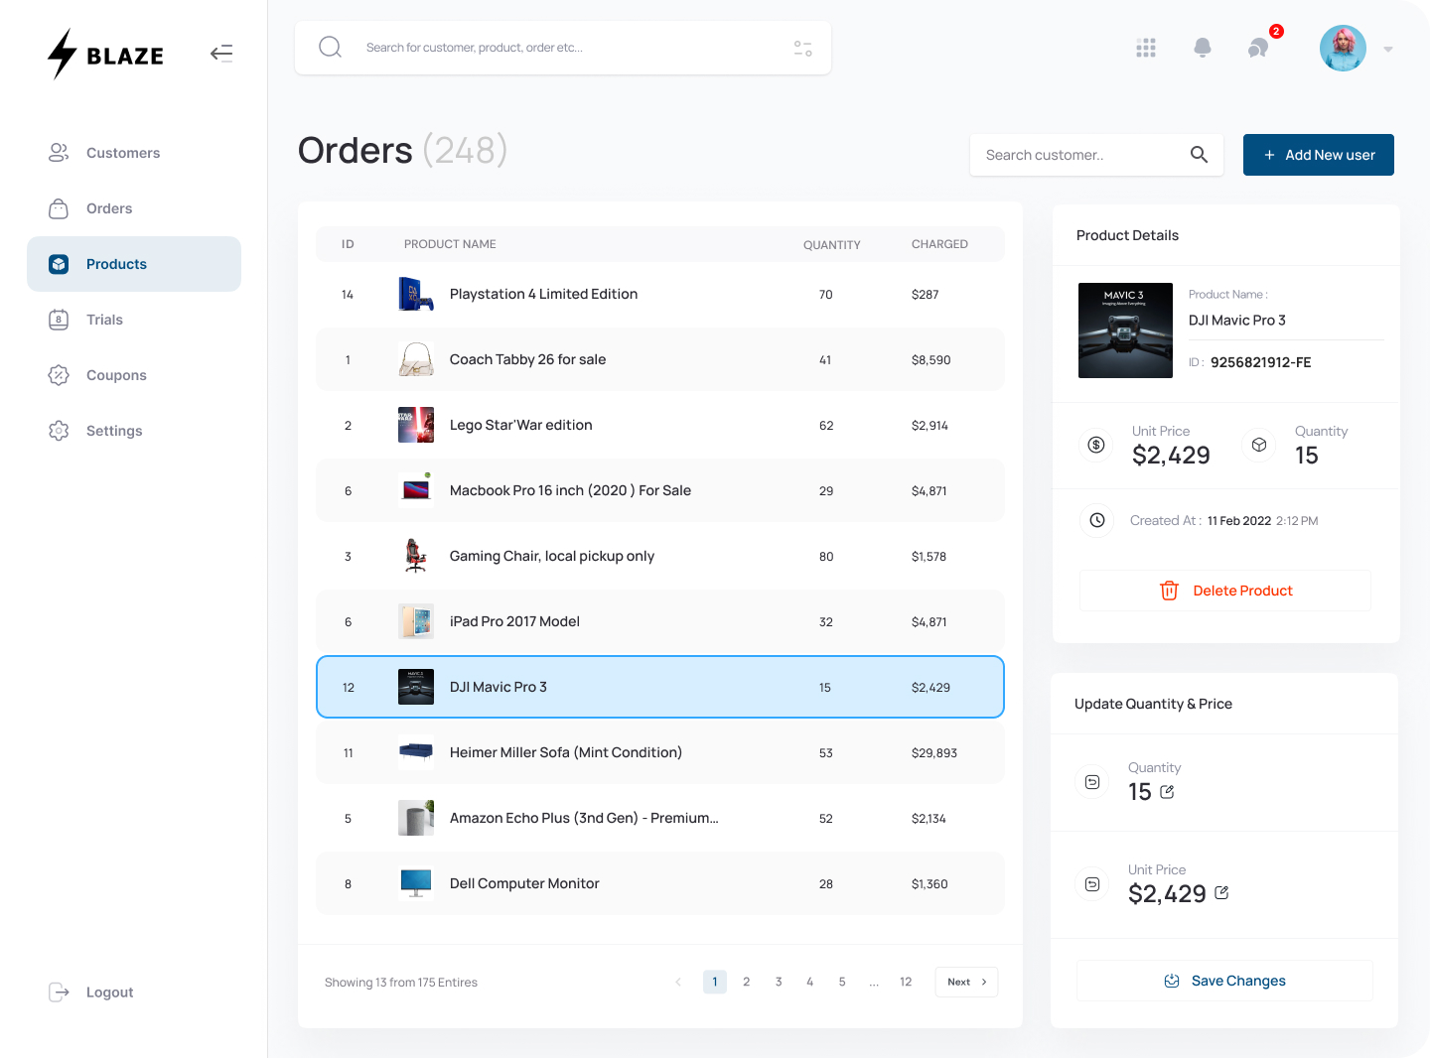The image size is (1430, 1058).
Task: Go to page 12 via pagination ellipsis
Action: click(x=874, y=982)
